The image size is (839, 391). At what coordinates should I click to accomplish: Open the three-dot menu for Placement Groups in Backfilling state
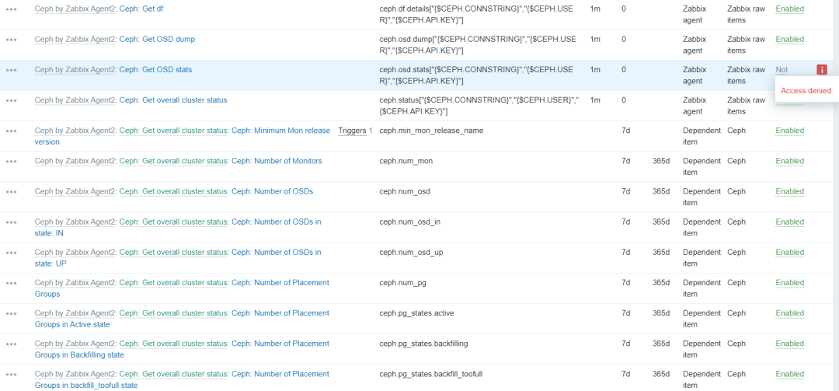point(11,344)
